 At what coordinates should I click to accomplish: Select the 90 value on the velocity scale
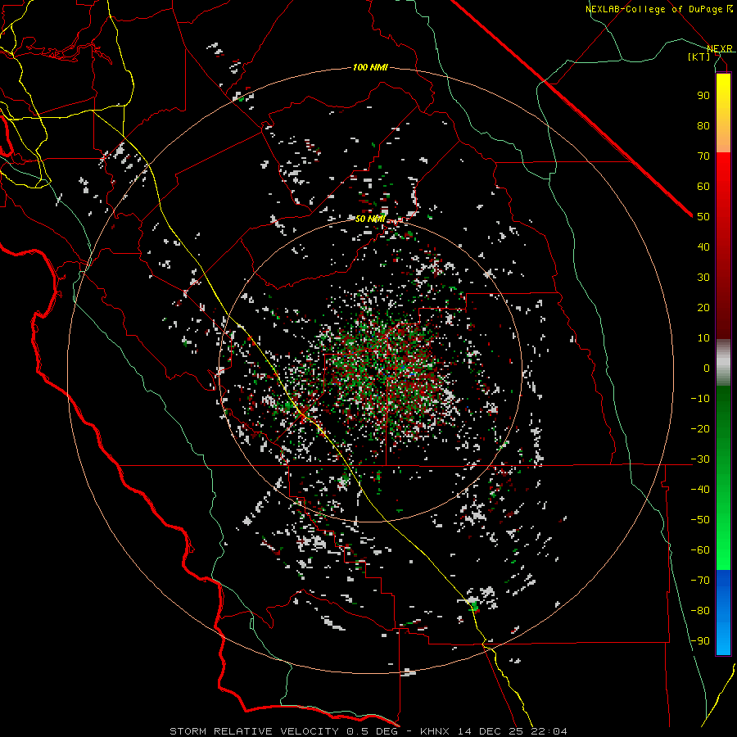(703, 96)
